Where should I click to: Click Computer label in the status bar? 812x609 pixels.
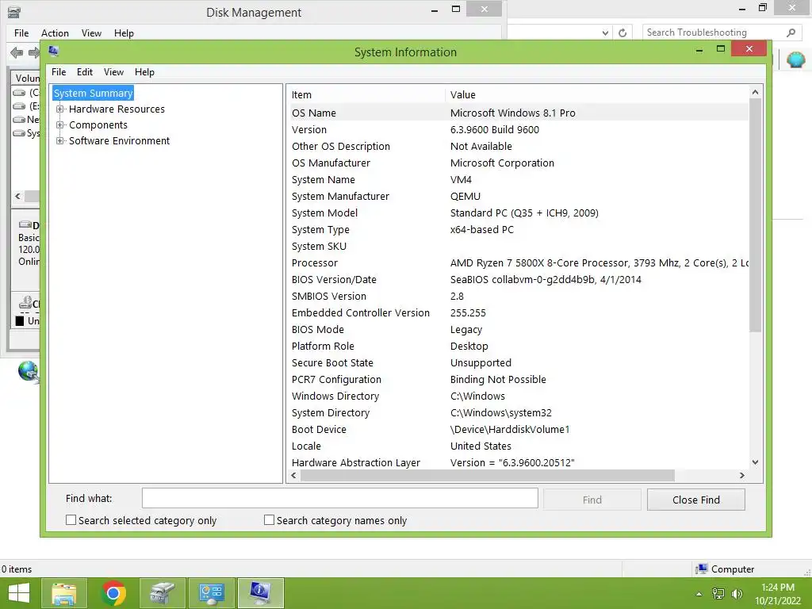coord(732,569)
